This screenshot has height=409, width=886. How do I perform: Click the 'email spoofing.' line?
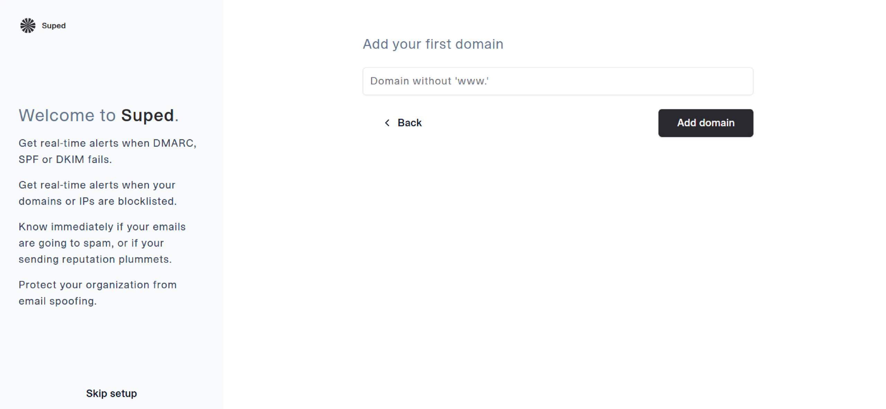tap(58, 301)
